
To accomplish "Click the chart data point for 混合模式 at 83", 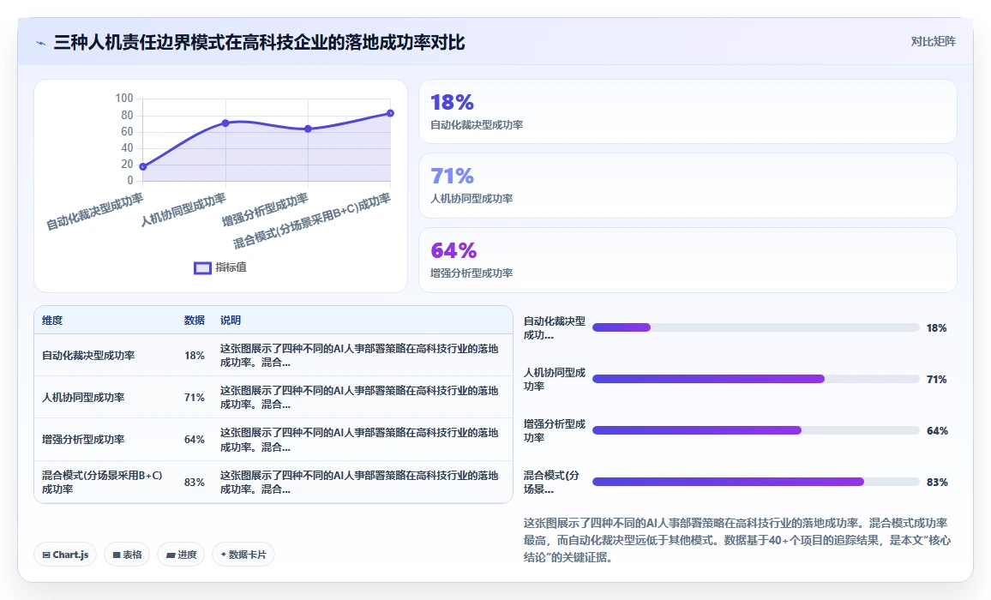I will (x=391, y=113).
